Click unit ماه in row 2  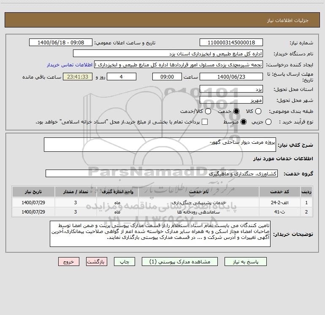tap(117, 212)
